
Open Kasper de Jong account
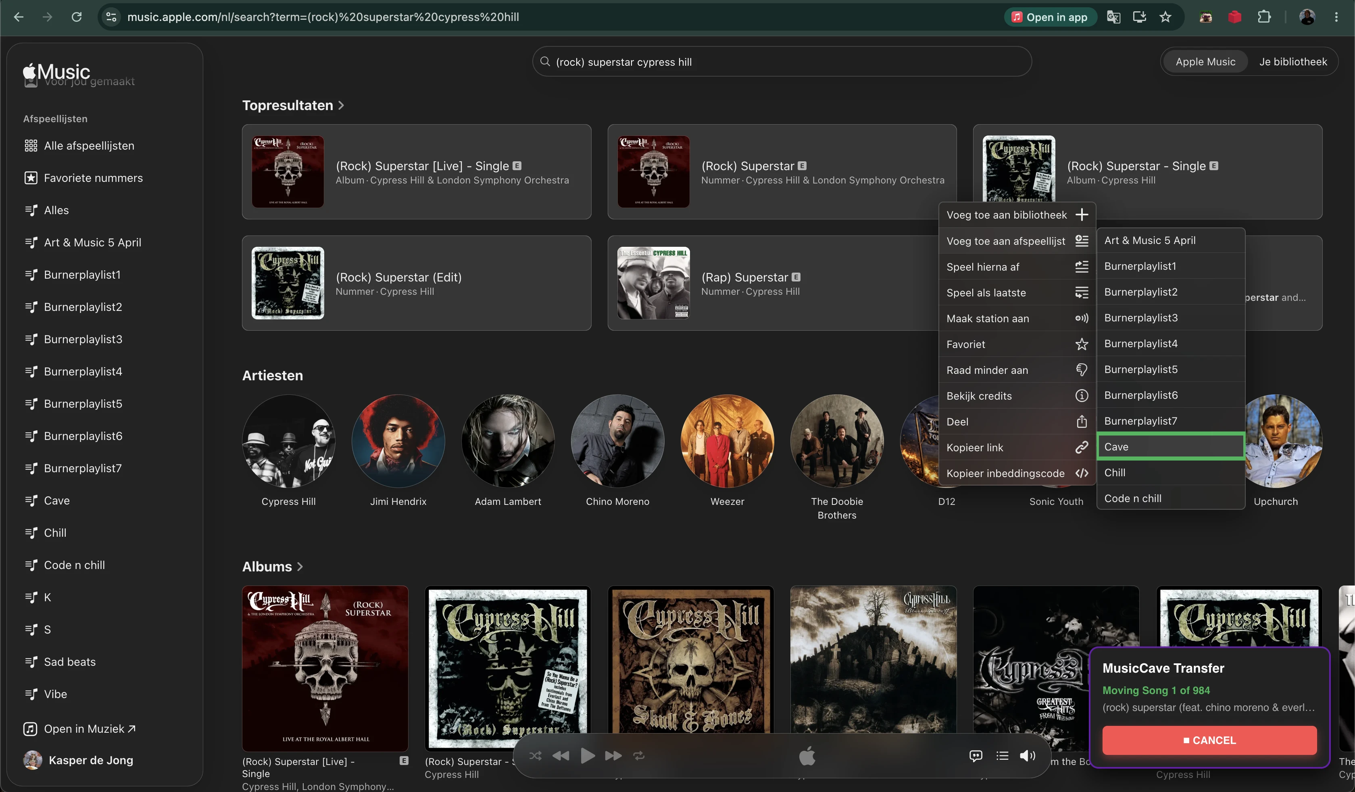pyautogui.click(x=79, y=760)
